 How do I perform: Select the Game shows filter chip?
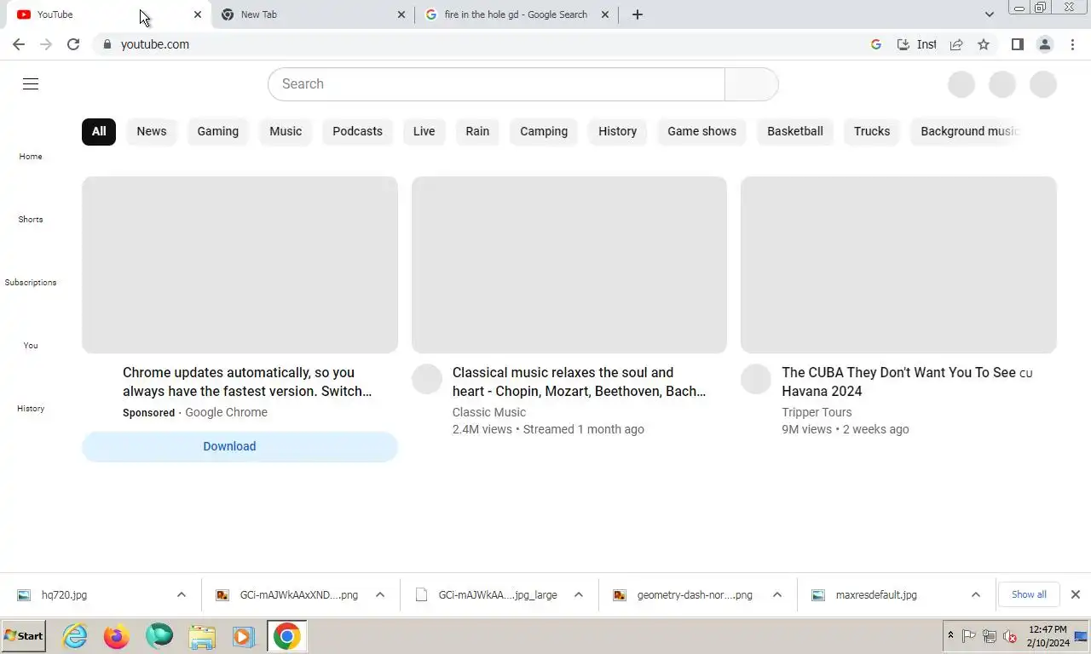[x=701, y=131]
